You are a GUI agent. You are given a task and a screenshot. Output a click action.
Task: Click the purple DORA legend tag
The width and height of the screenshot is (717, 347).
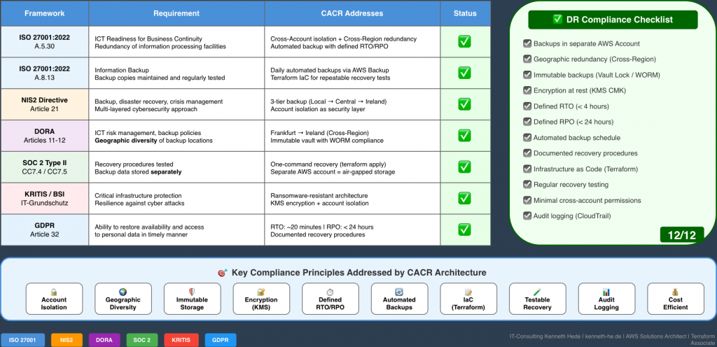[104, 339]
